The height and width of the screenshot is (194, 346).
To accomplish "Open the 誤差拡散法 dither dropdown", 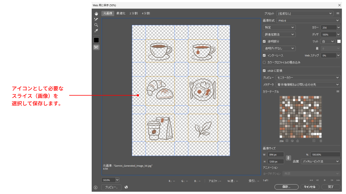I will click(x=279, y=34).
